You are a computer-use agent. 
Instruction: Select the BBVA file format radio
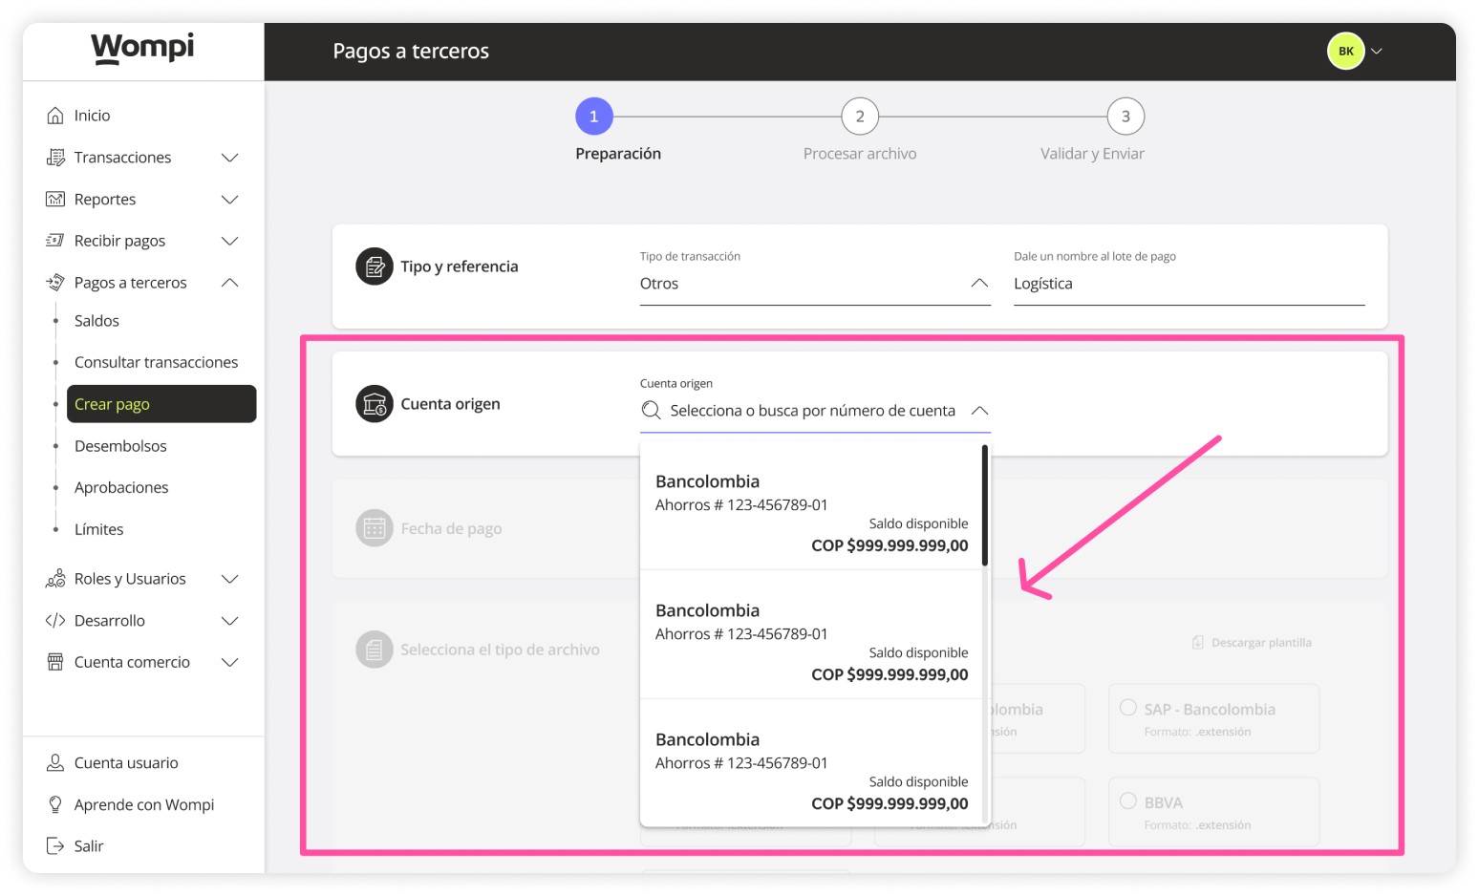click(1128, 801)
